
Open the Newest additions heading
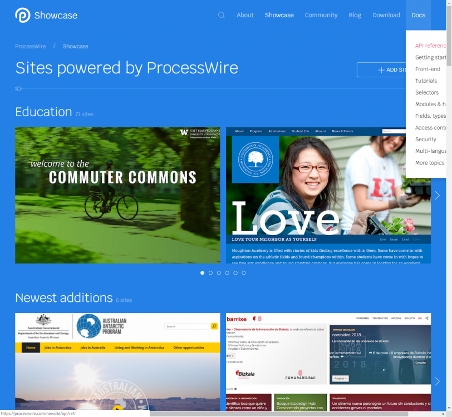pos(63,298)
